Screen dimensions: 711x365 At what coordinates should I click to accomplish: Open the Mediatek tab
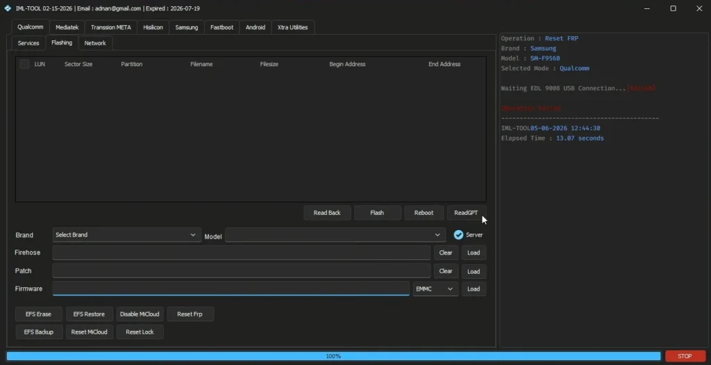pyautogui.click(x=67, y=27)
